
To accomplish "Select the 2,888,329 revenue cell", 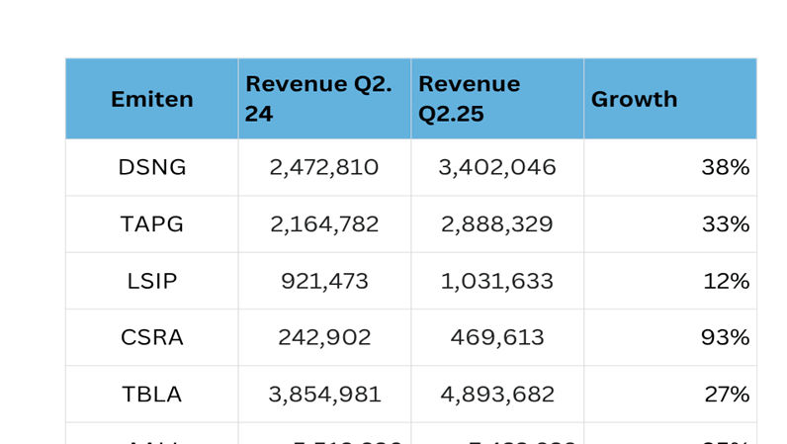I will click(x=496, y=224).
